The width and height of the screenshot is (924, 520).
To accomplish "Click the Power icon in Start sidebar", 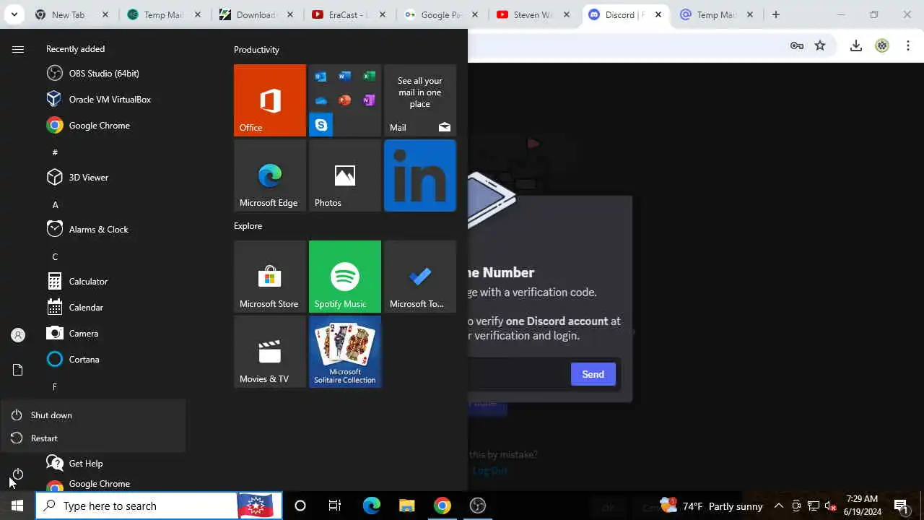I will click(18, 474).
